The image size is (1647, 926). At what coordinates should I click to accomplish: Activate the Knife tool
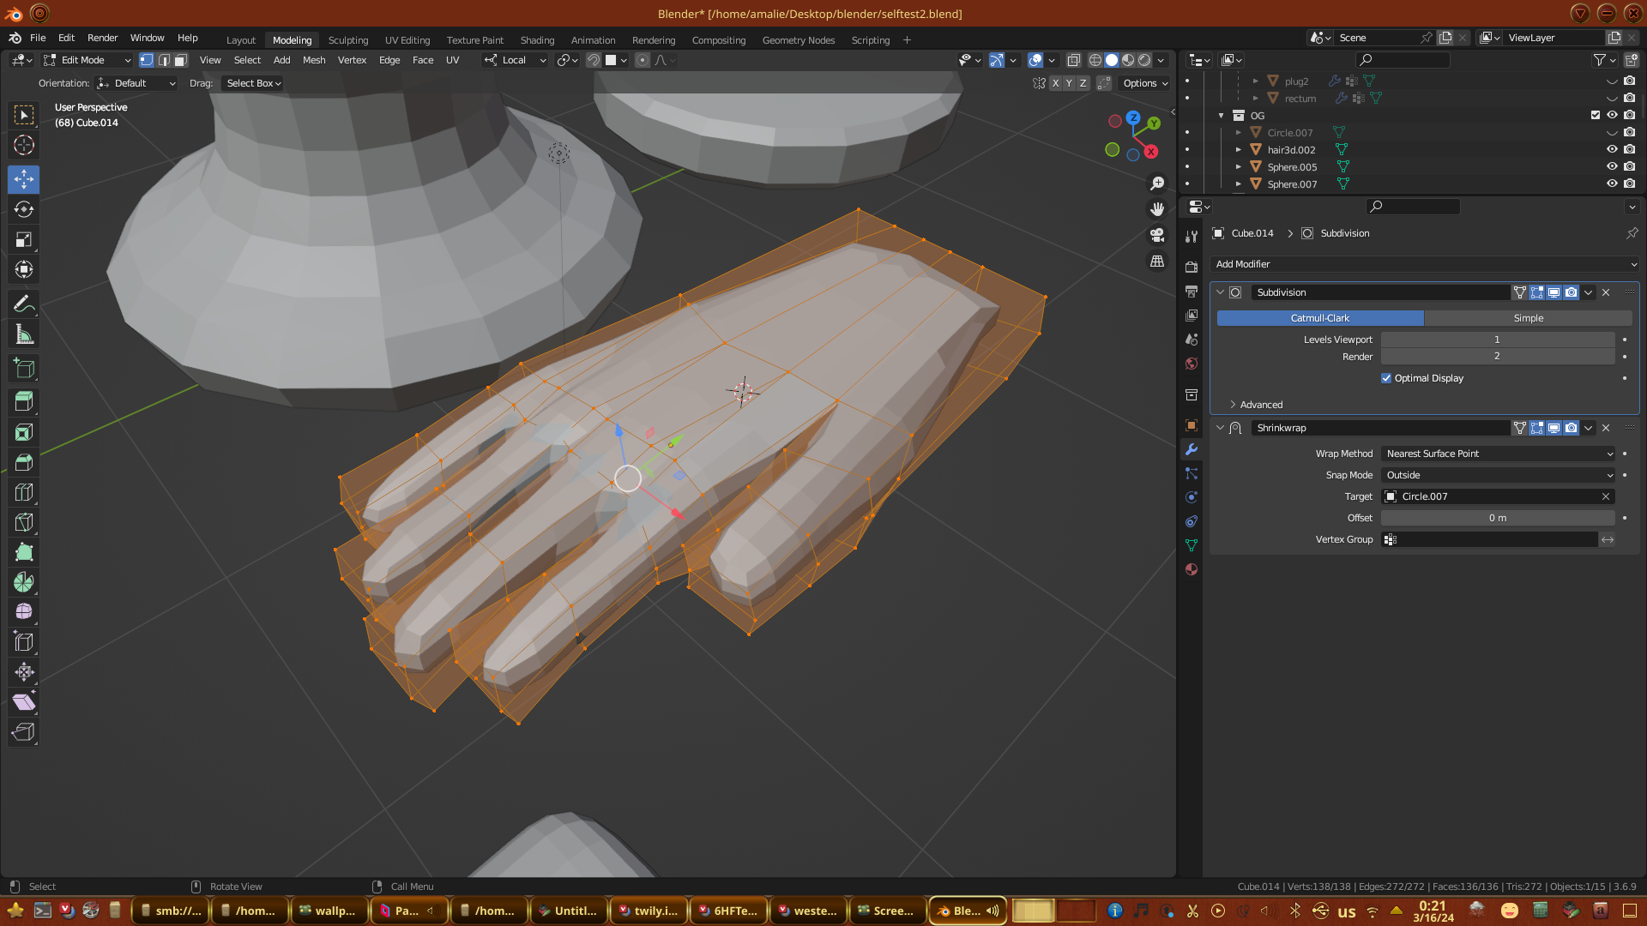point(24,522)
